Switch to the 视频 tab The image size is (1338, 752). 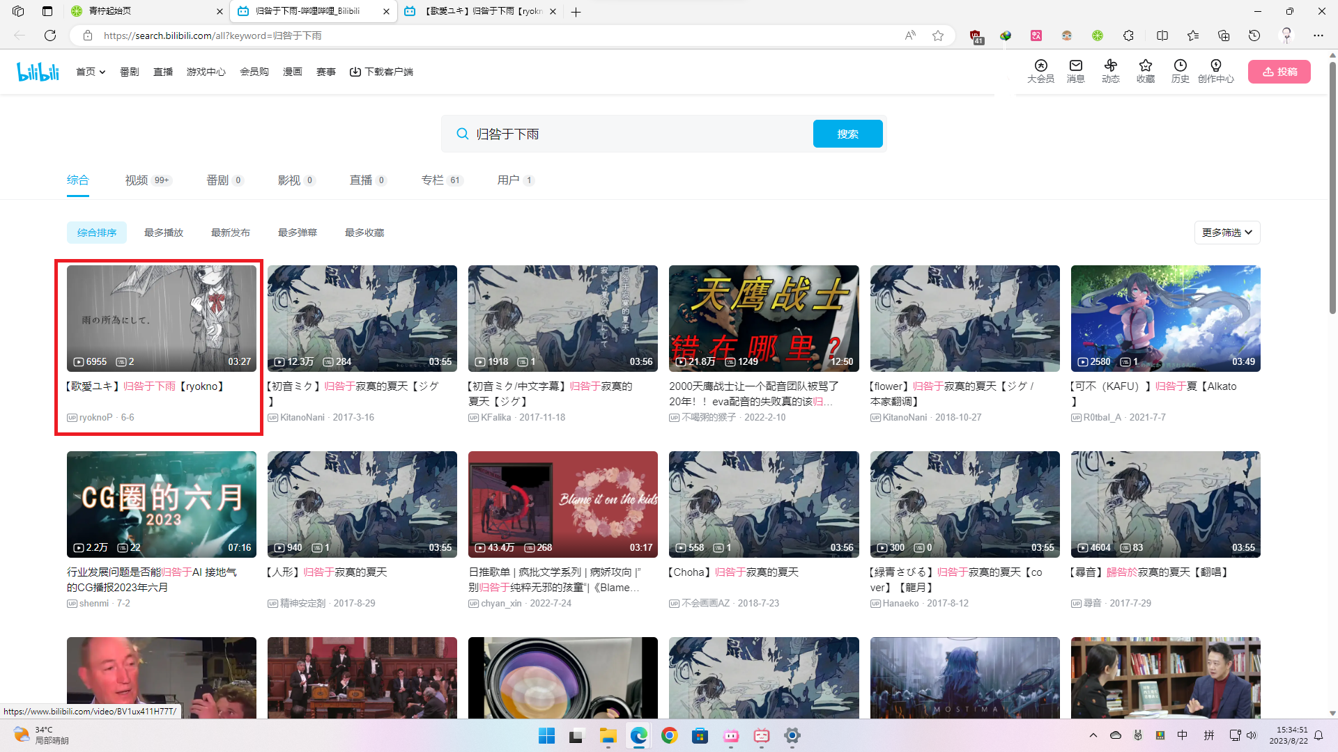pos(136,180)
